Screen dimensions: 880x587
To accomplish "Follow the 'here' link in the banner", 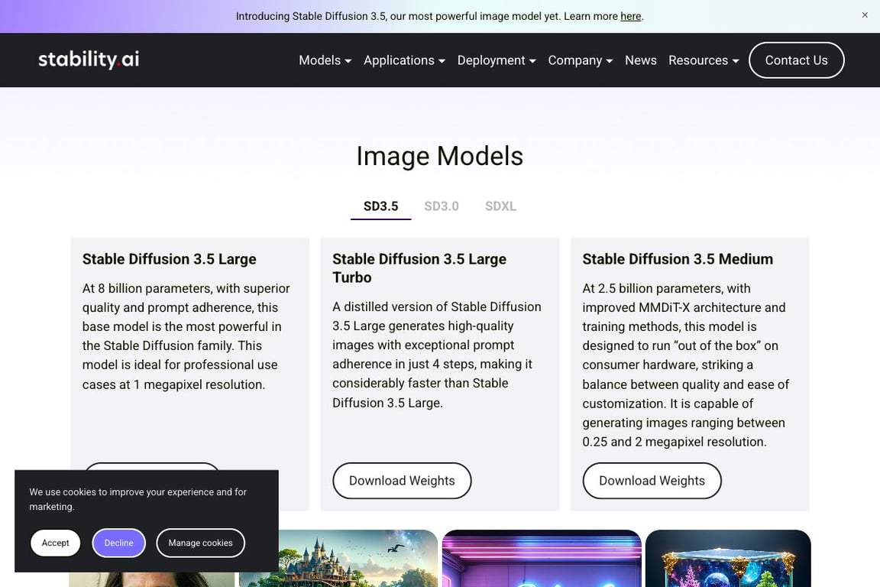I will coord(630,16).
